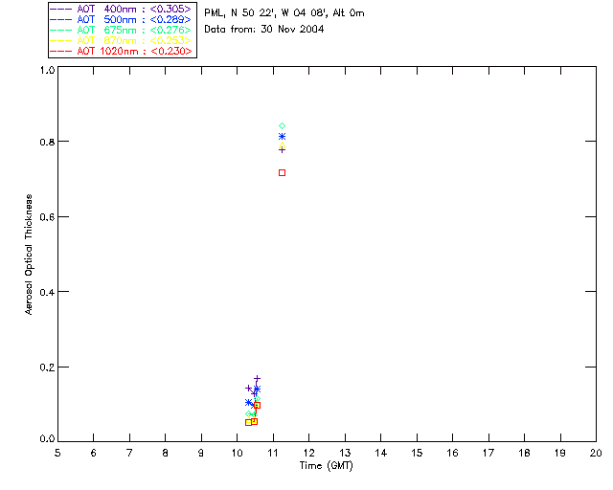Click the y-axis tick label 0.8

coord(47,142)
